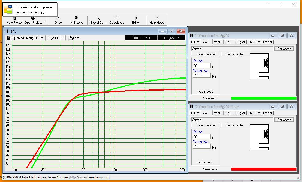Enable Help Mode from toolbar
The height and width of the screenshot is (182, 302).
(157, 19)
